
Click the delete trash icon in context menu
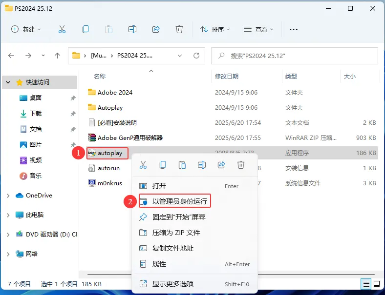tap(240, 165)
